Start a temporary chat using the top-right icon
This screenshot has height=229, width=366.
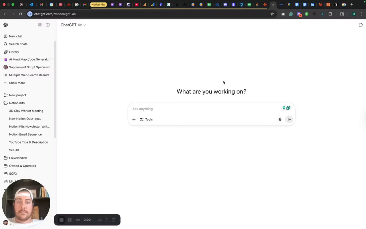click(361, 25)
